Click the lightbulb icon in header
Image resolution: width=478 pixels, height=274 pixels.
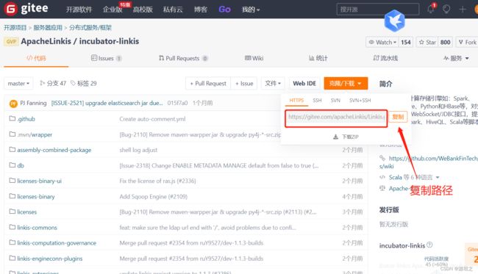click(x=446, y=9)
